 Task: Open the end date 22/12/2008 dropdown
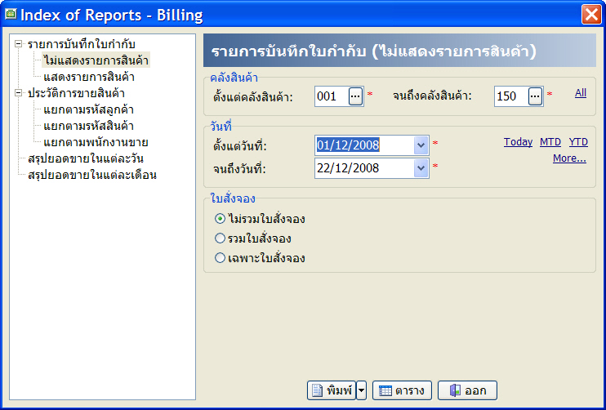click(421, 168)
